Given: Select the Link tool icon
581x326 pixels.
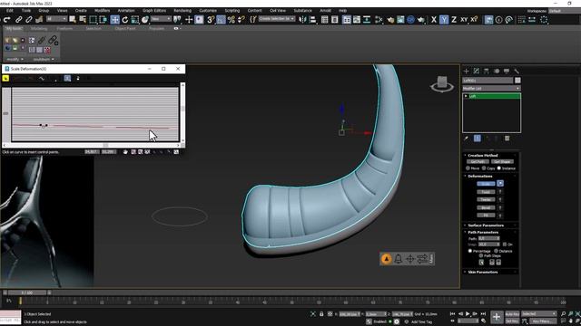Looking at the screenshot, I should coord(18,20).
